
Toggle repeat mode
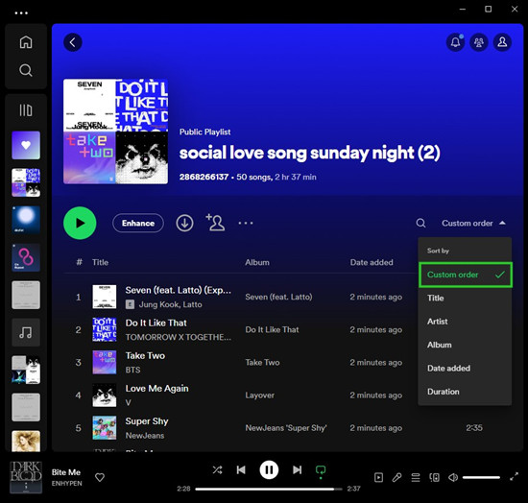(x=321, y=470)
